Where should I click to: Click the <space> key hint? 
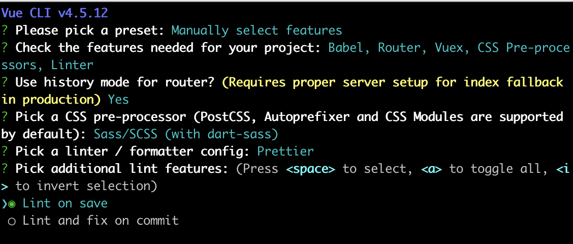point(310,169)
